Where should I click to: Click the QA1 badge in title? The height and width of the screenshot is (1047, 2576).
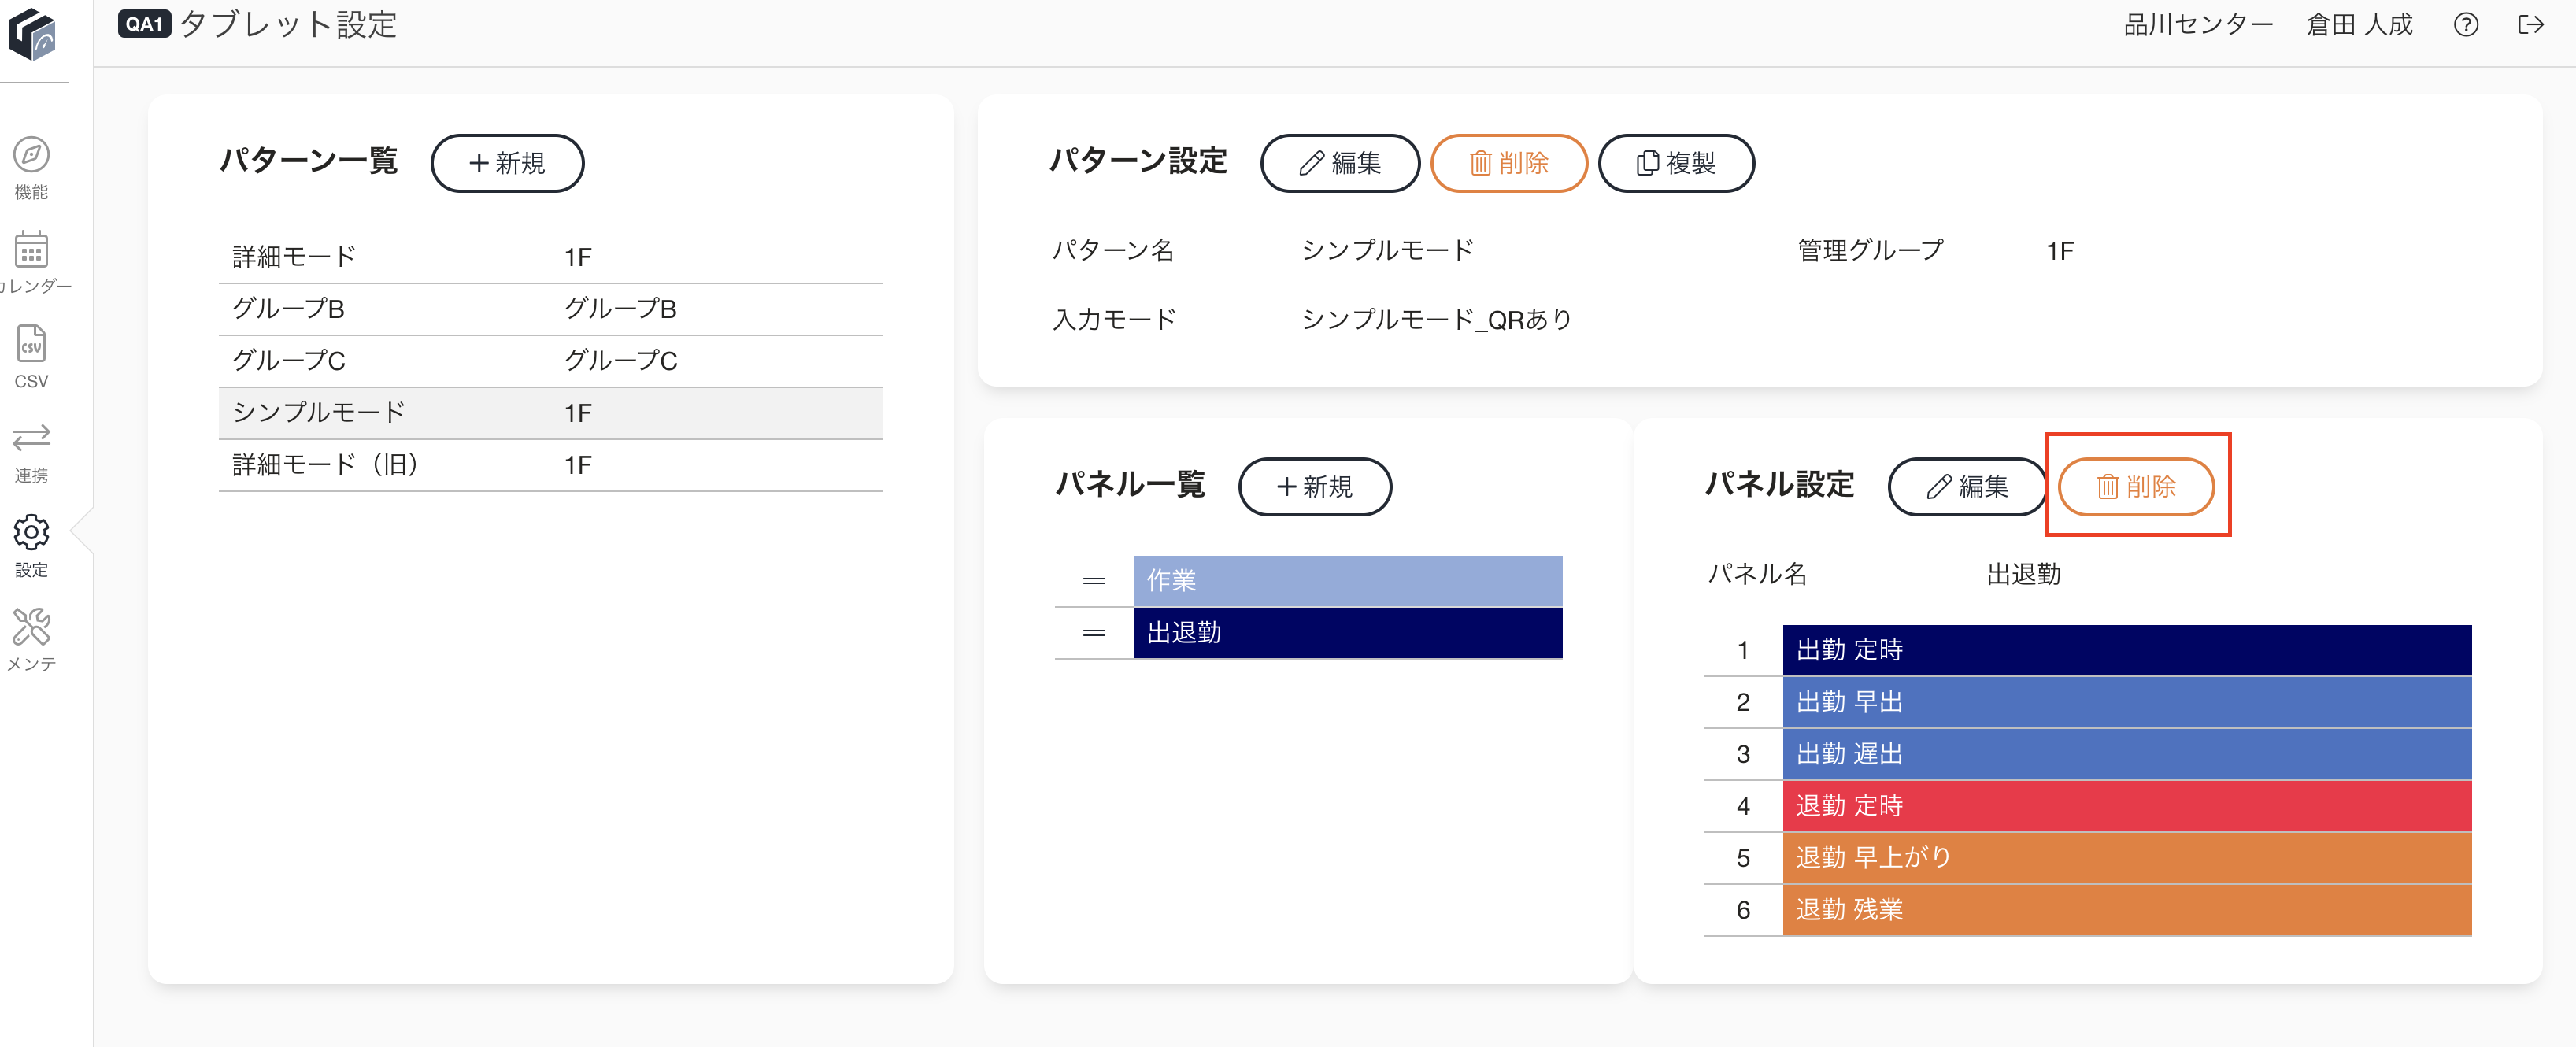144,24
